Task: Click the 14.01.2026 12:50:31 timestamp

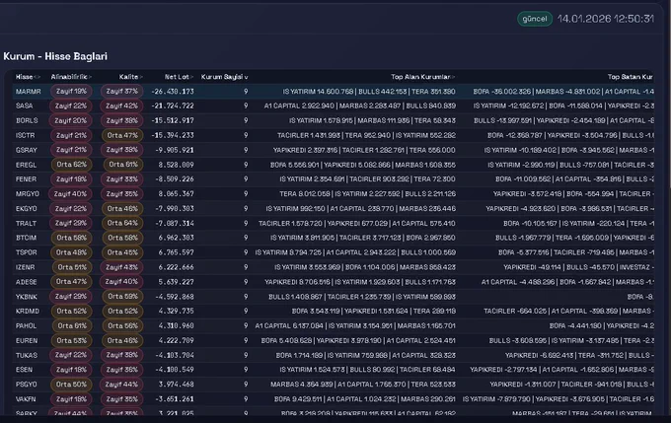Action: (x=606, y=19)
